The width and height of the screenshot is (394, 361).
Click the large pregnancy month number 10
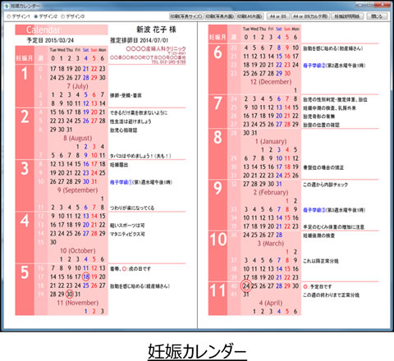[x=218, y=240]
